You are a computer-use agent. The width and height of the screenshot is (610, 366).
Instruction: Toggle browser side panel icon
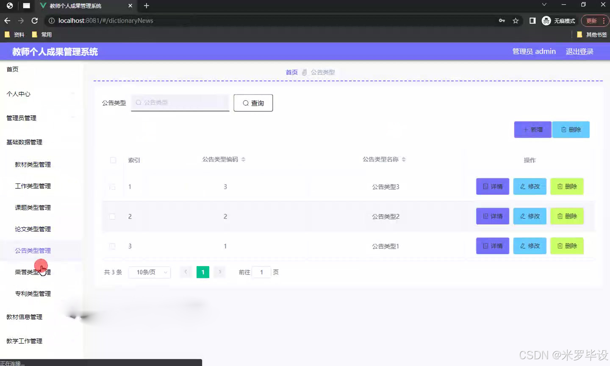(532, 21)
